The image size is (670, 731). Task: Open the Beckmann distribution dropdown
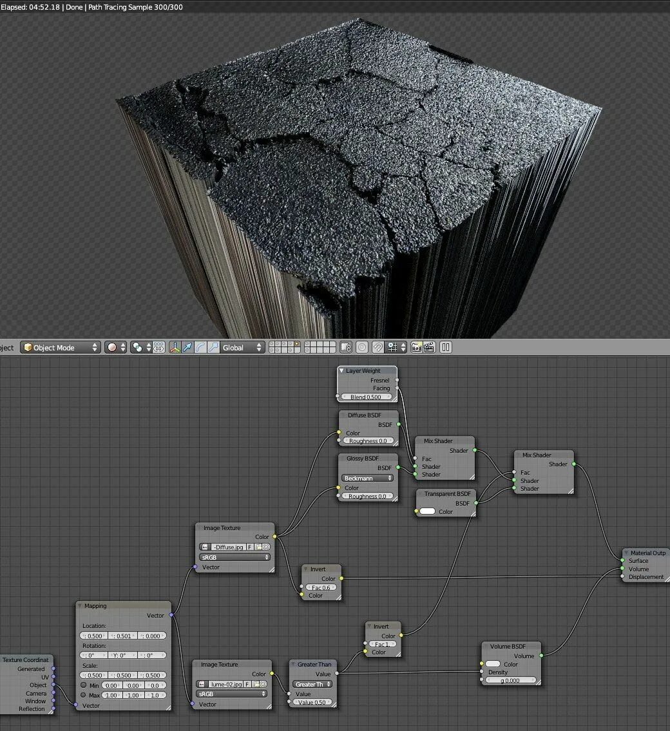tap(368, 479)
